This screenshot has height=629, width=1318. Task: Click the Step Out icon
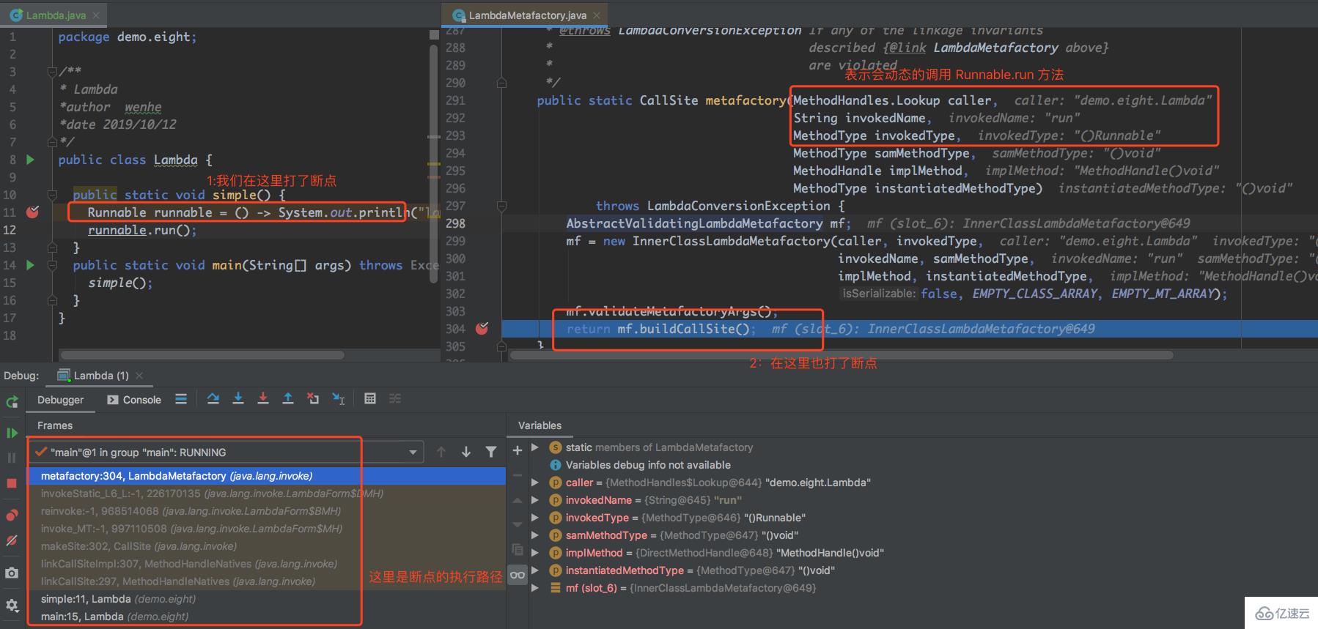pos(288,398)
